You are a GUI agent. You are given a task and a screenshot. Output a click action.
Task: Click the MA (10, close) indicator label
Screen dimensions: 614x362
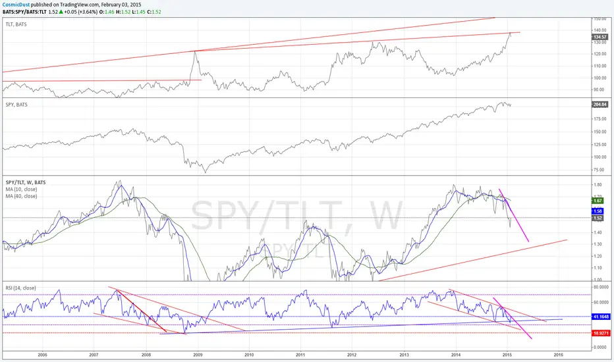(21, 189)
